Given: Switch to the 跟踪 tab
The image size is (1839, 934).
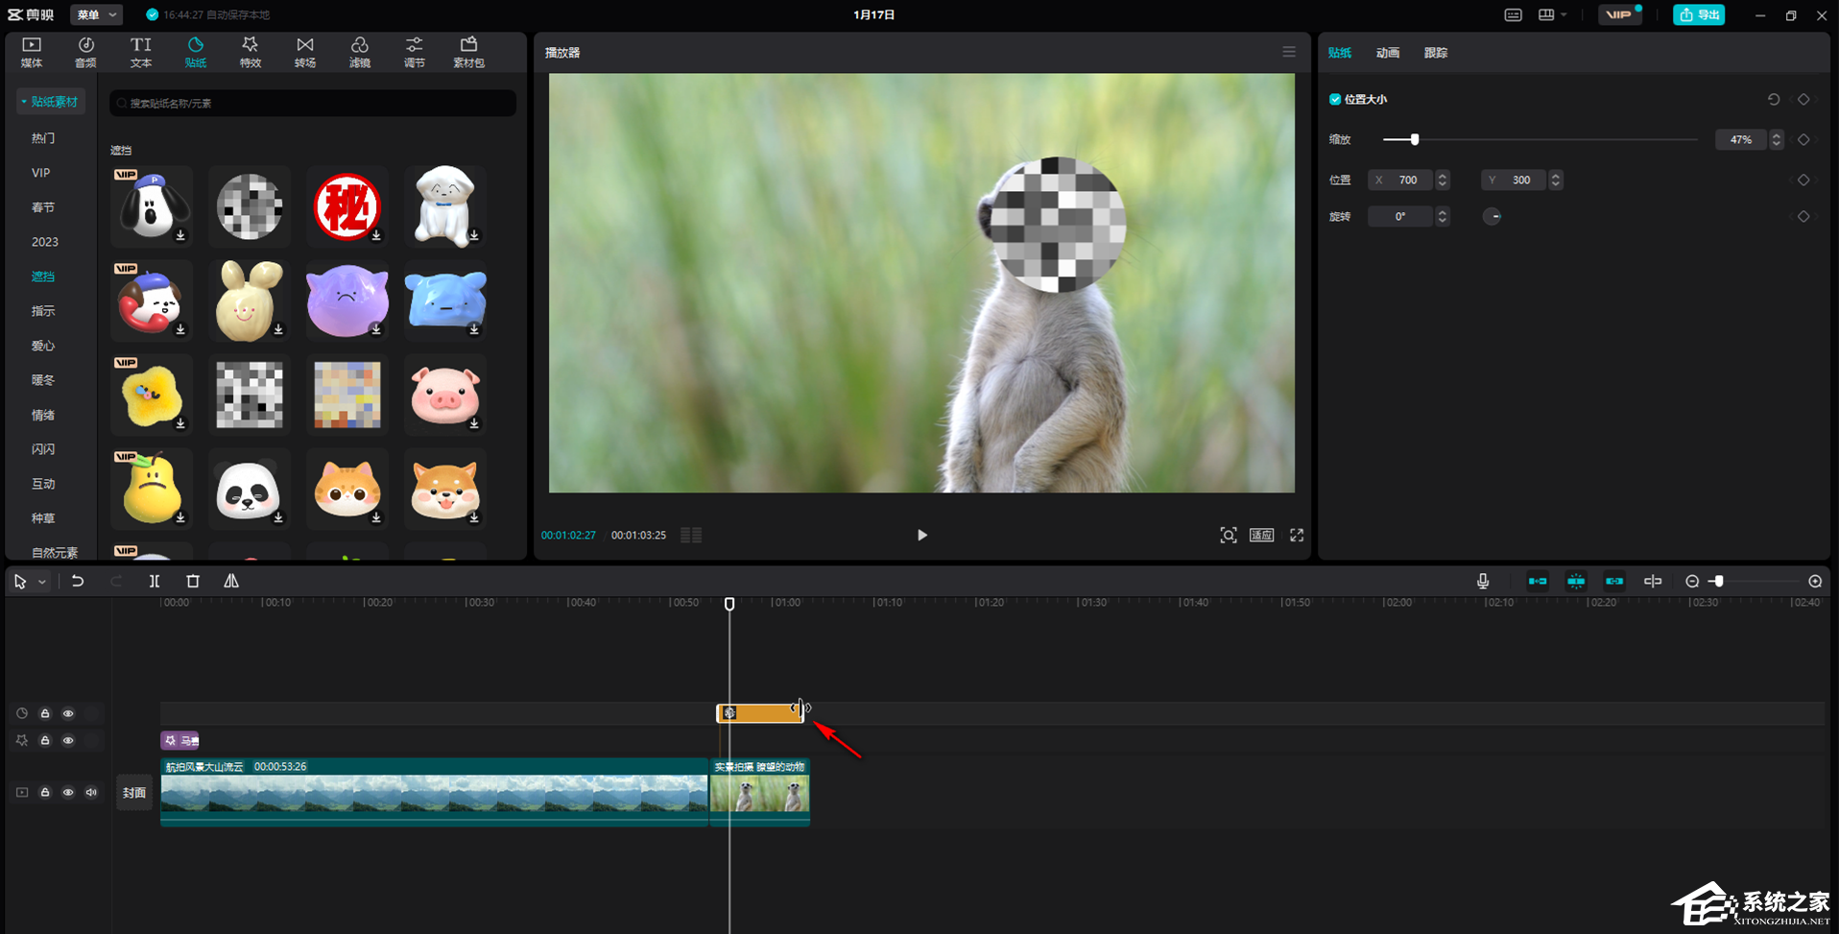Looking at the screenshot, I should click(x=1435, y=53).
